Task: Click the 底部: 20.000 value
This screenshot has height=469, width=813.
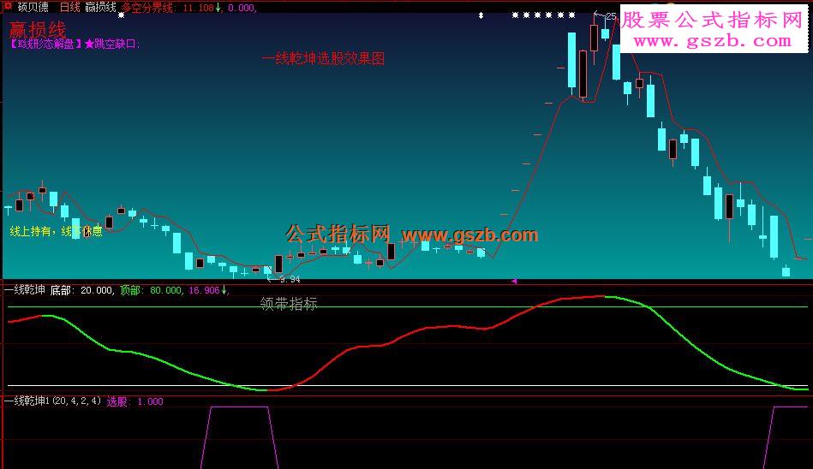Action: 81,290
